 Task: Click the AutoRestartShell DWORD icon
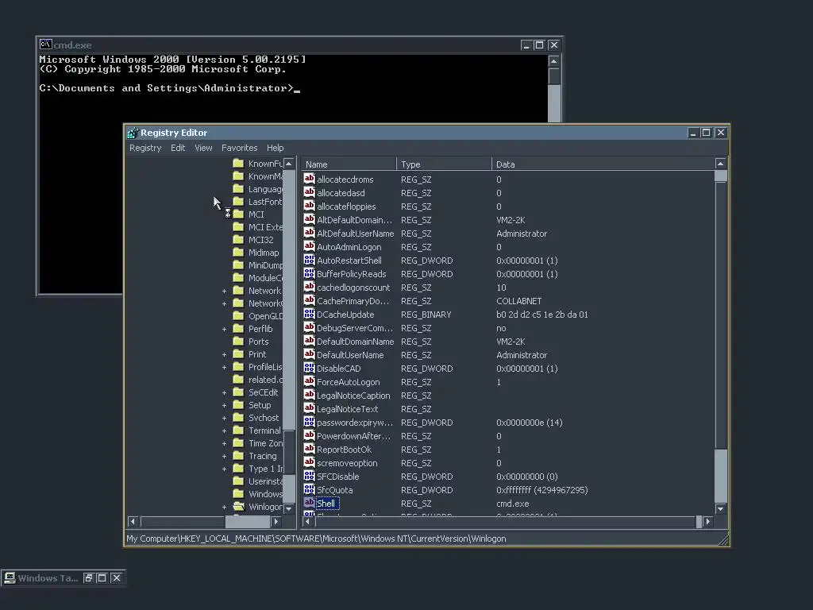click(309, 260)
